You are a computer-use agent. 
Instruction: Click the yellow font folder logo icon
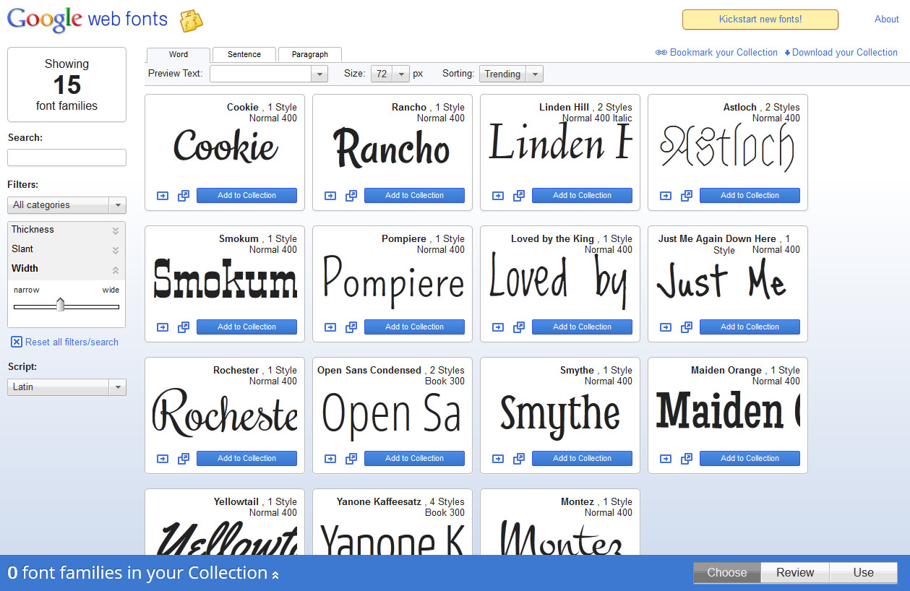point(191,20)
